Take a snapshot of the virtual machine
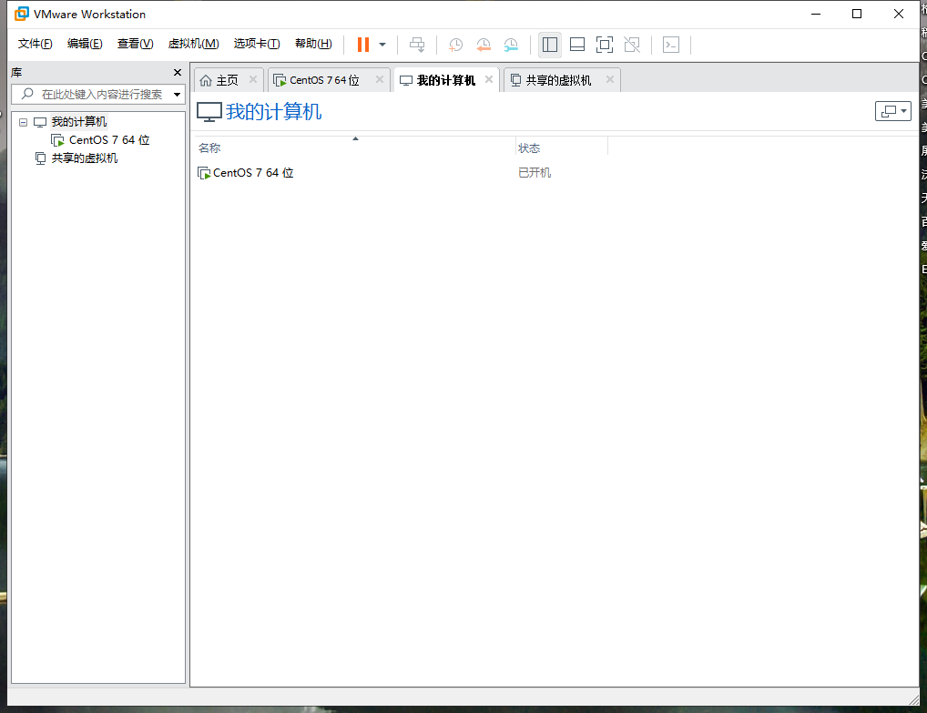The image size is (927, 713). (455, 45)
